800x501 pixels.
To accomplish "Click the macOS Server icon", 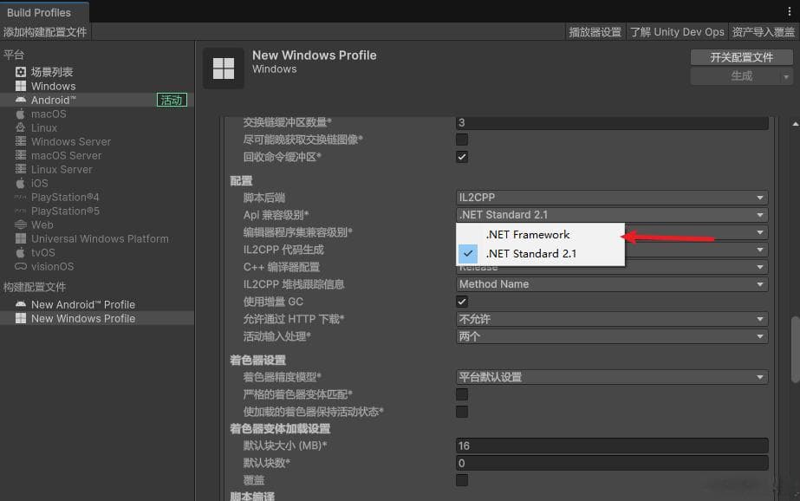I will (21, 155).
